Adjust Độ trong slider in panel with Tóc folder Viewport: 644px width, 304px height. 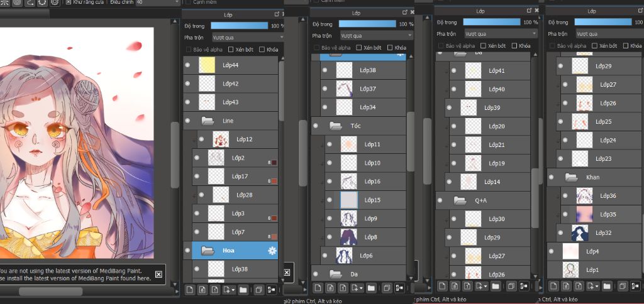coord(367,24)
